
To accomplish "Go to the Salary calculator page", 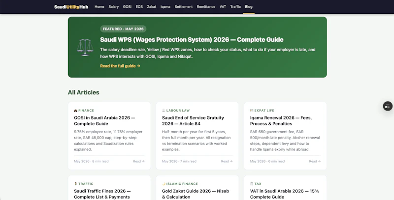I will (x=114, y=7).
